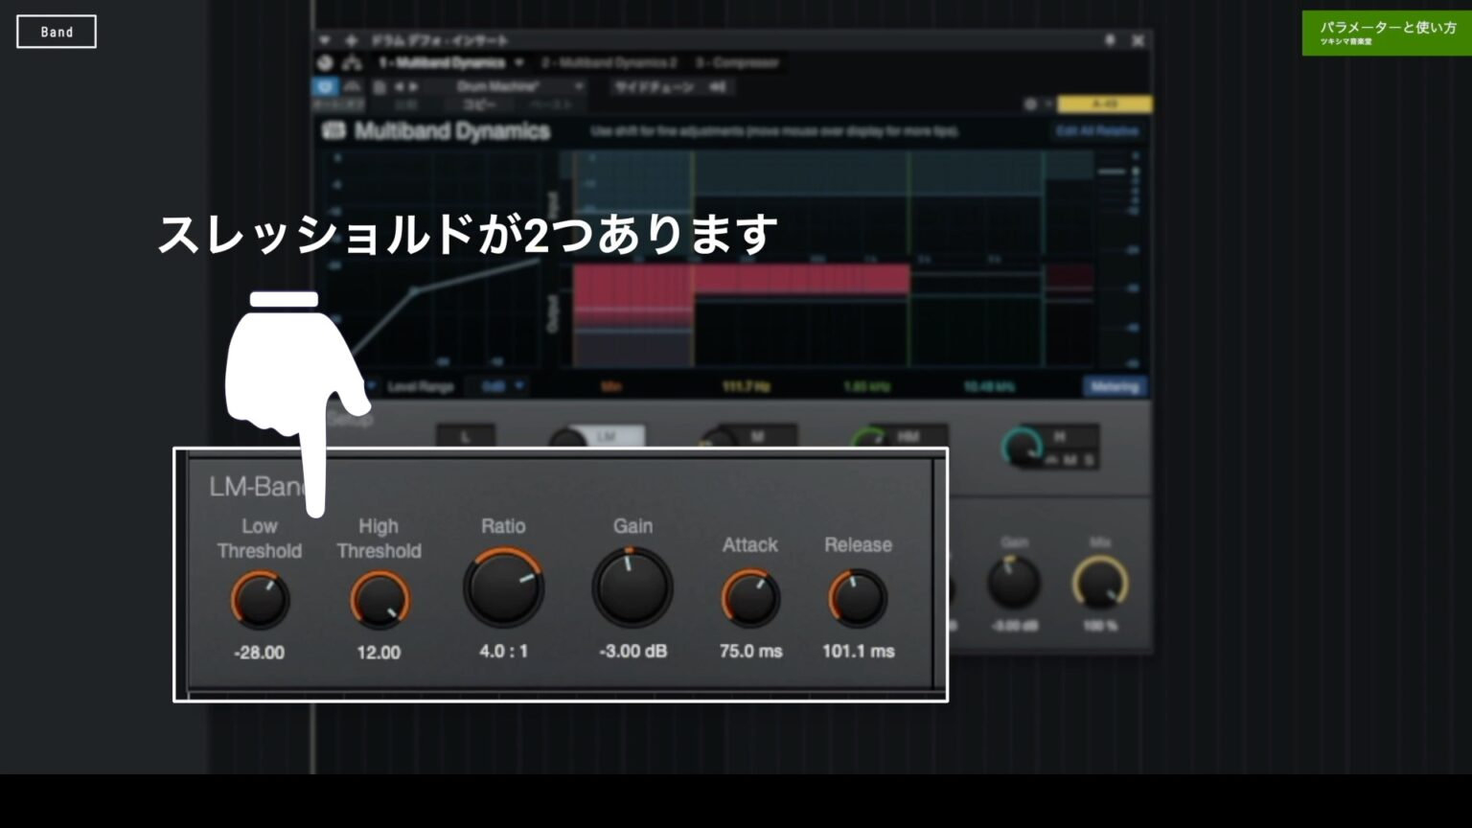Open the preset file icon next to navigation arrows
Image resolution: width=1472 pixels, height=828 pixels.
[378, 86]
